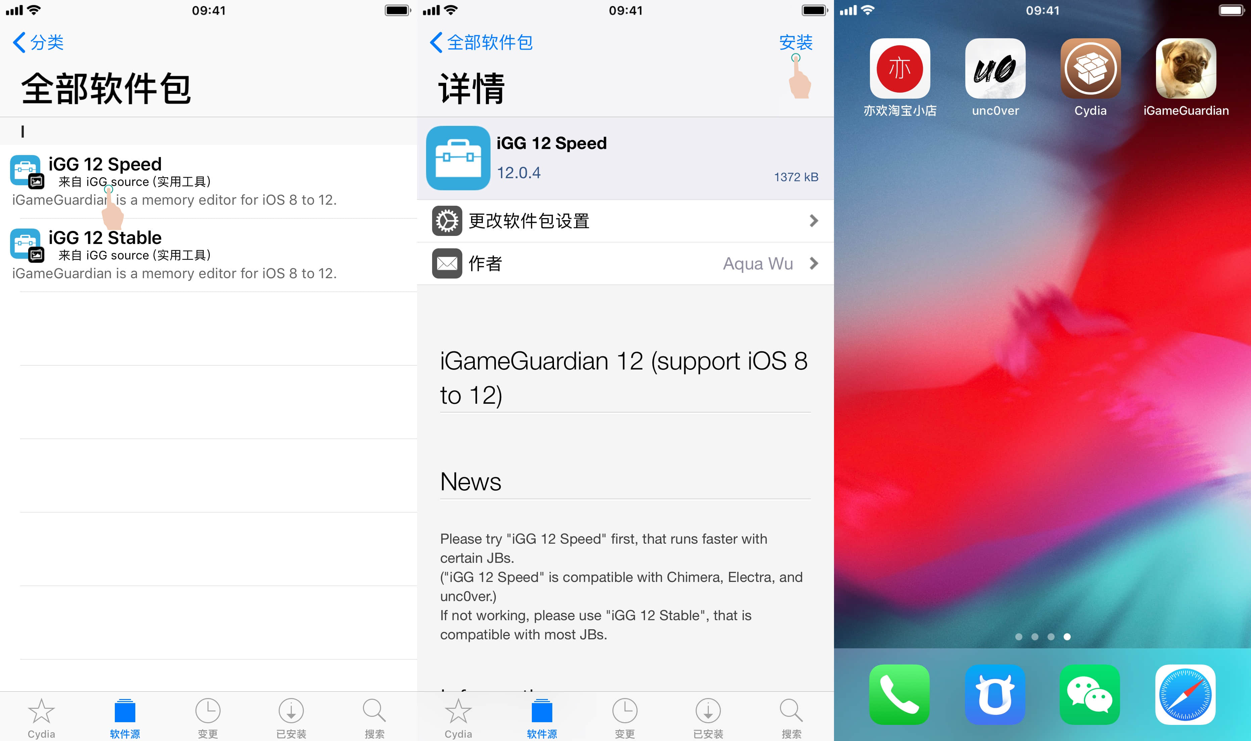Expand 更改软件包设置 settings row
The height and width of the screenshot is (741, 1251).
[x=624, y=220]
